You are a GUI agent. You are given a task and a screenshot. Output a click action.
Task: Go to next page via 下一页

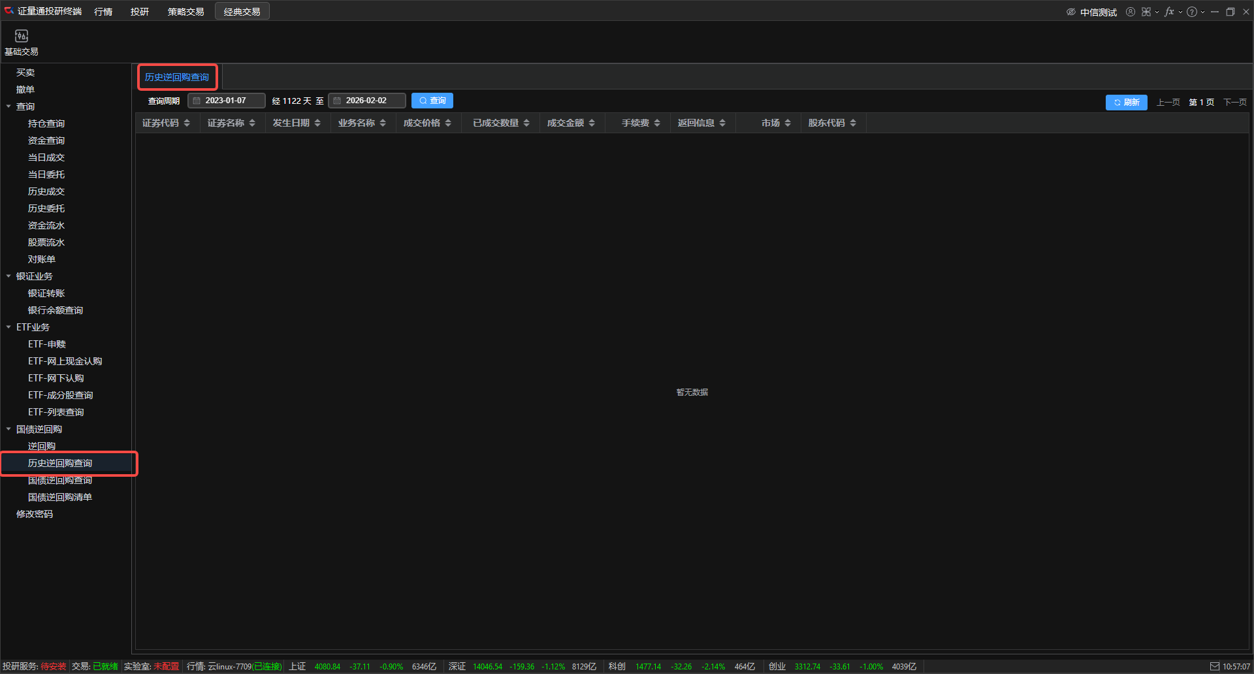click(x=1234, y=103)
